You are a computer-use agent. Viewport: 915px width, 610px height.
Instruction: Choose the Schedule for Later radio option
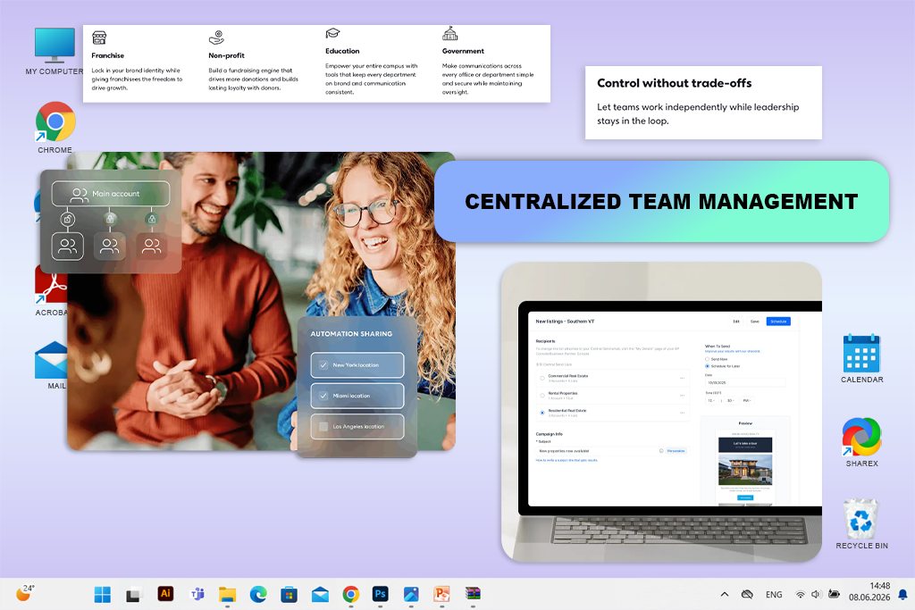click(x=708, y=366)
